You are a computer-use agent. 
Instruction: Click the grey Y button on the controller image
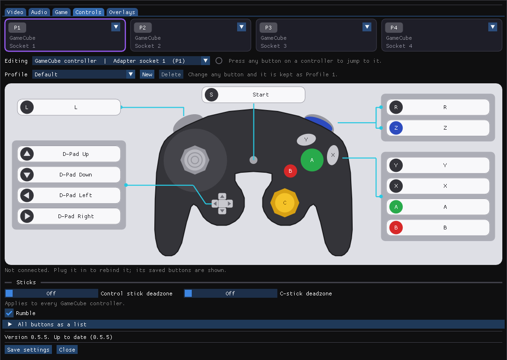coord(306,140)
